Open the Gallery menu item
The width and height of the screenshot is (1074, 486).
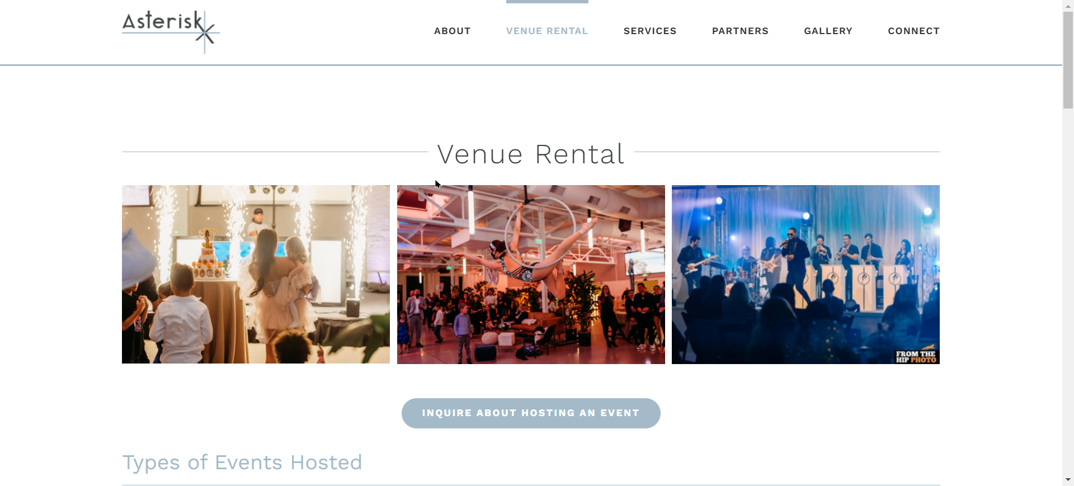click(828, 31)
